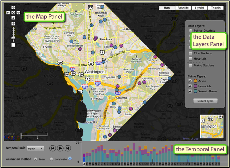Viewport: 230px width, 168px height.
Task: Click the overview minimap thumbnail
Action: [x=210, y=126]
